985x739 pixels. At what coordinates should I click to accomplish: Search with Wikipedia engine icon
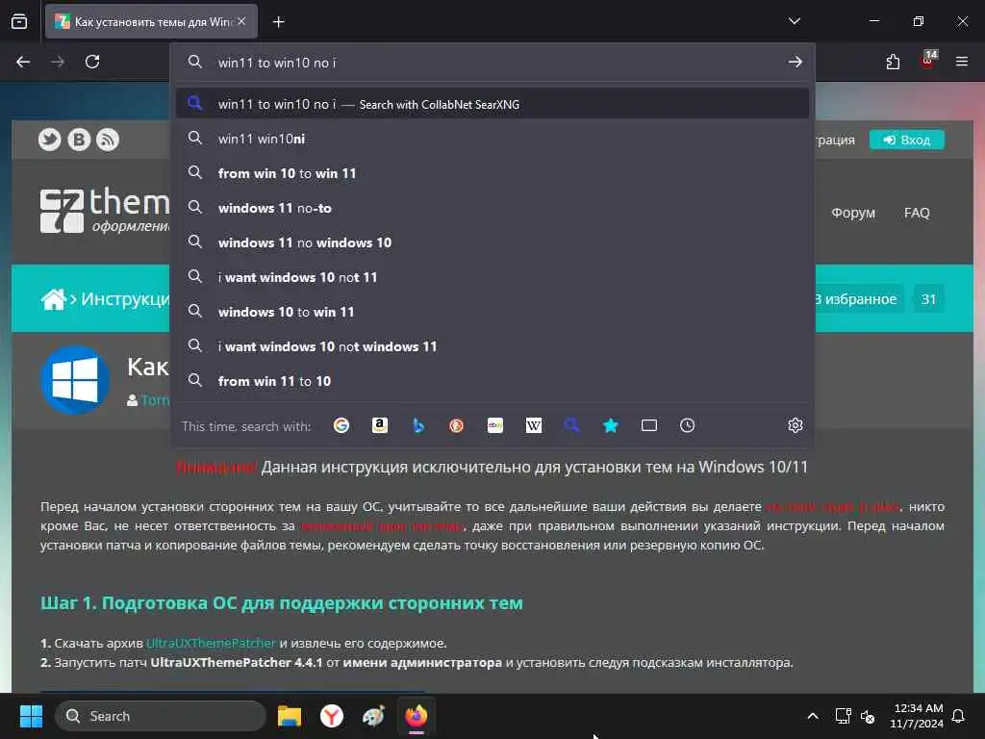(x=533, y=425)
